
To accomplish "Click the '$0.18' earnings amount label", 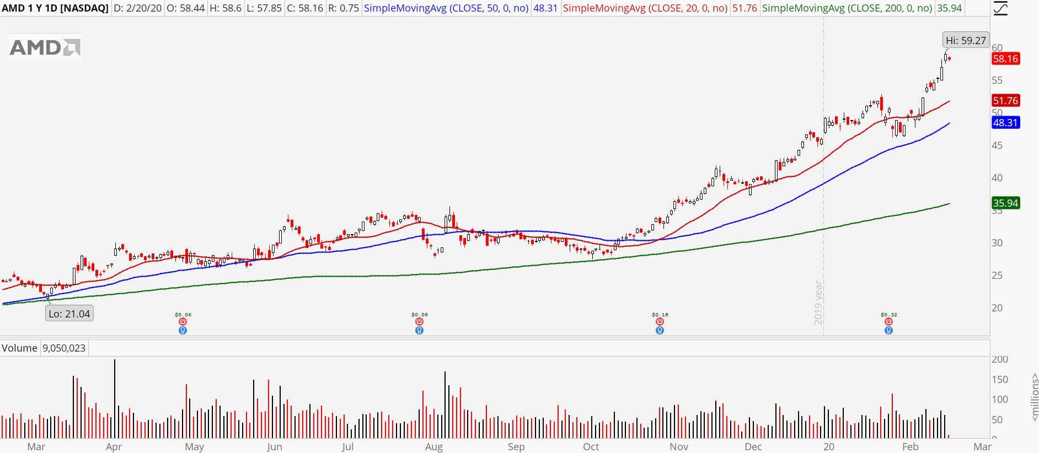I will pos(660,315).
